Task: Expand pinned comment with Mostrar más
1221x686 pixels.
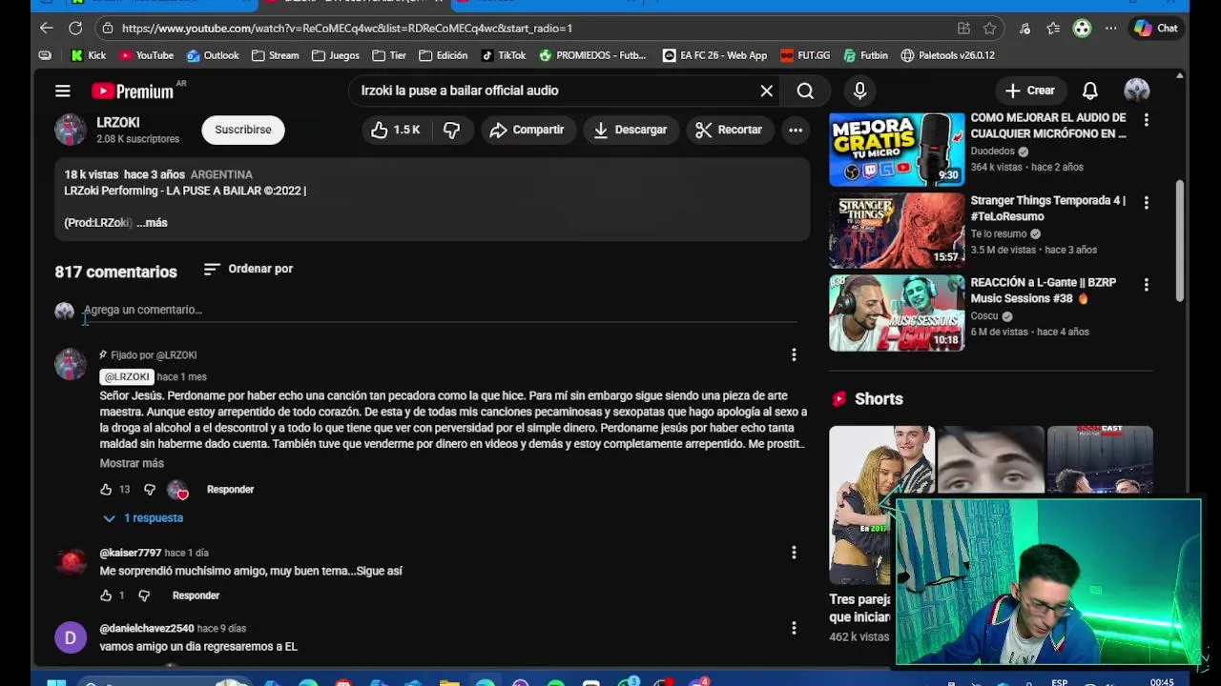Action: (132, 463)
